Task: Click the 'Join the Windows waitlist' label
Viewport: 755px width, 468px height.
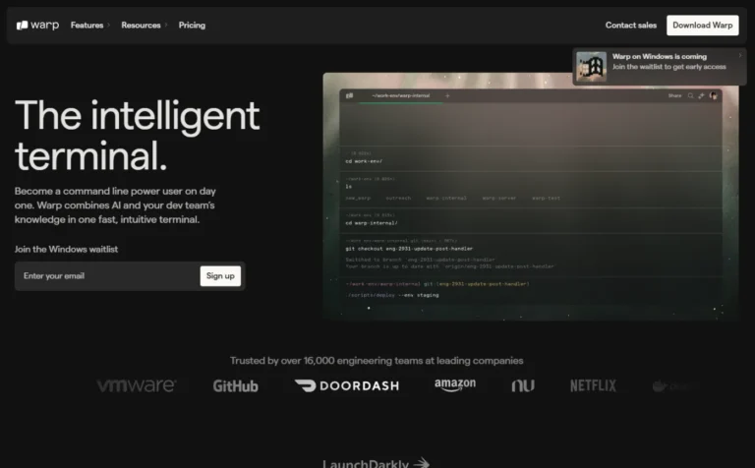Action: [x=66, y=250]
